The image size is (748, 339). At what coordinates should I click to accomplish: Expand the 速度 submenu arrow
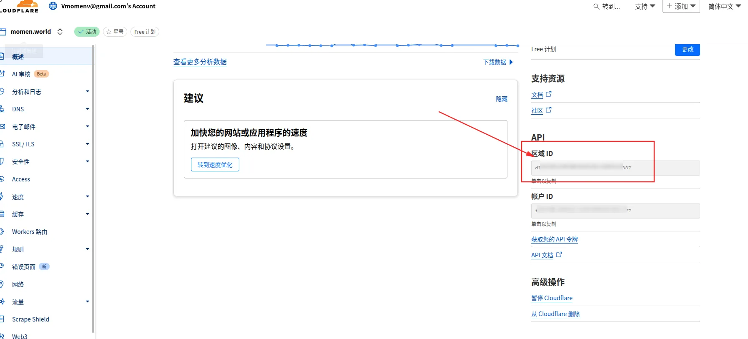coord(88,196)
